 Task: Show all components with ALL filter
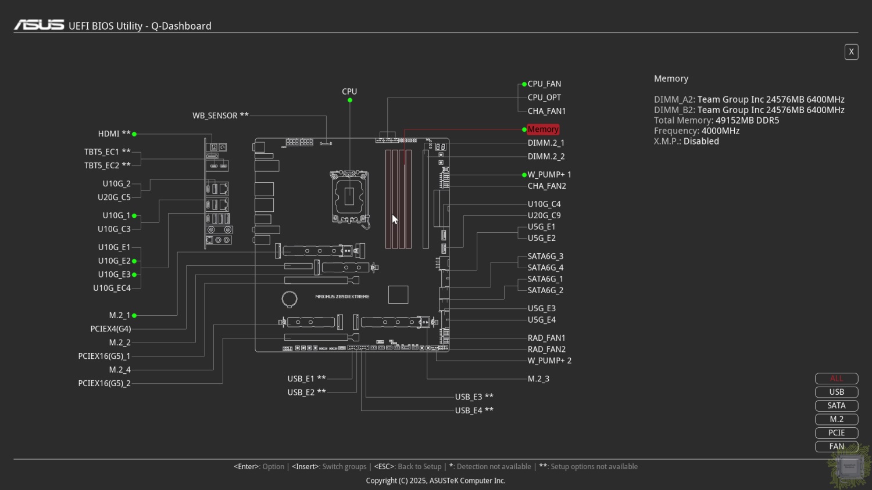point(836,379)
